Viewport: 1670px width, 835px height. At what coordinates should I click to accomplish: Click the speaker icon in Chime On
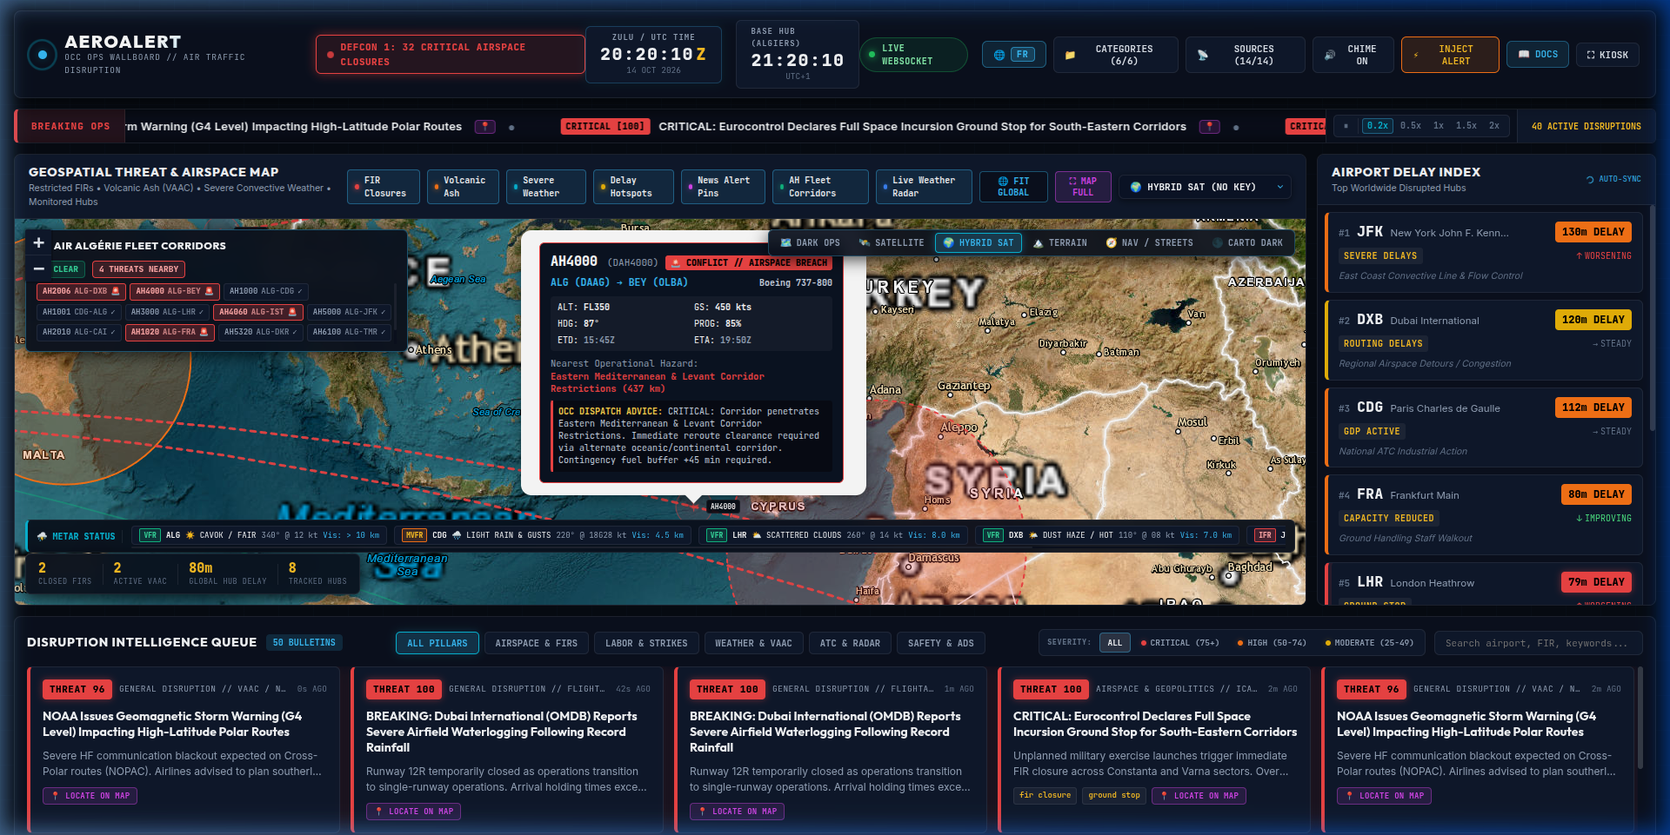(x=1329, y=55)
